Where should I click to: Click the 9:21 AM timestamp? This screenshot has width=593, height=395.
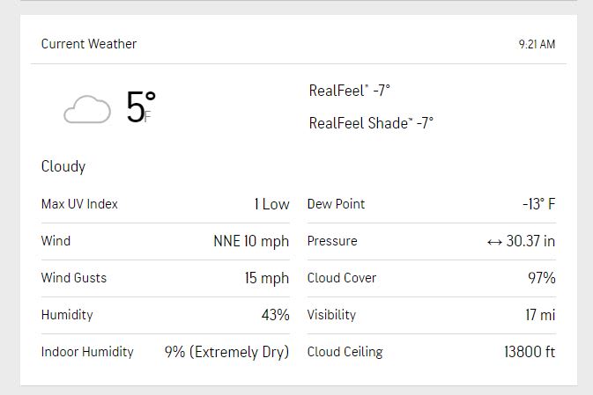pyautogui.click(x=537, y=45)
